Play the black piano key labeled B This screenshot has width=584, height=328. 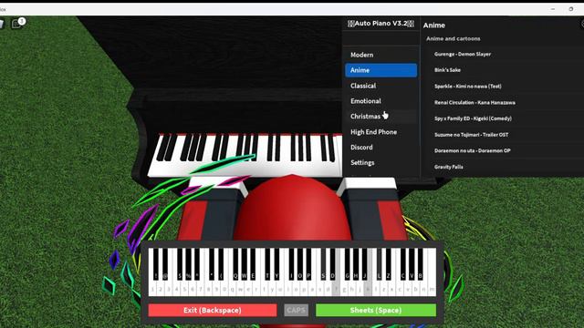[421, 264]
